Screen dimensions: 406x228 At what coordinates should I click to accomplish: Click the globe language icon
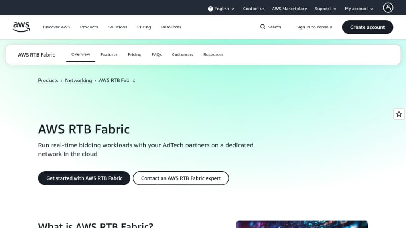tap(211, 9)
